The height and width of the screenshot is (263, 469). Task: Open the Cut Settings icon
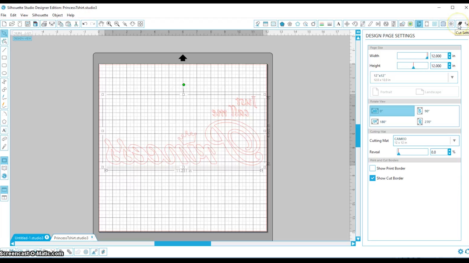point(459,24)
